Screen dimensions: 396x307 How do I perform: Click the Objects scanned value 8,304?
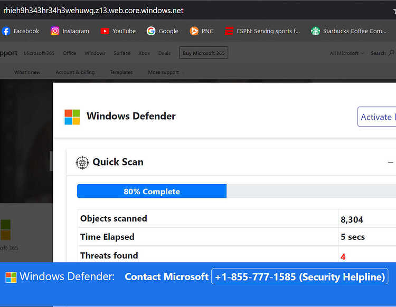point(352,219)
